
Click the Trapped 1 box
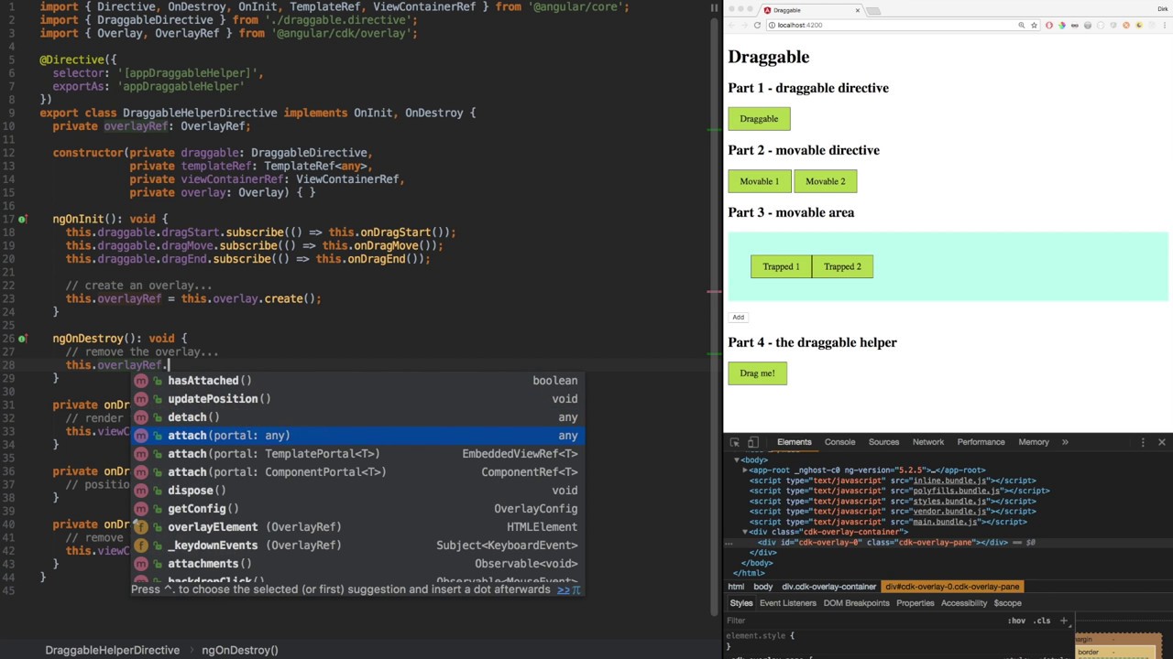click(x=781, y=266)
